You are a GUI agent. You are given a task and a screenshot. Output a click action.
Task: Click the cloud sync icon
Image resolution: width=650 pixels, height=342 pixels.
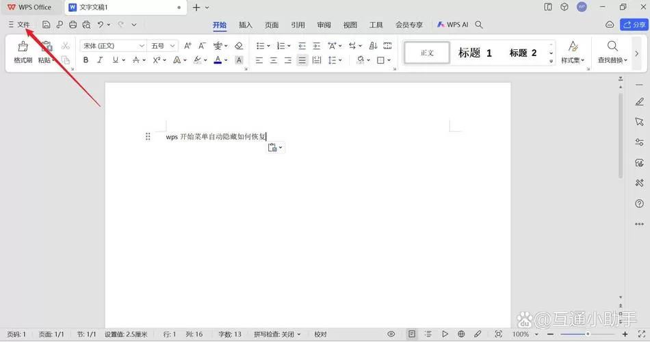pos(610,25)
